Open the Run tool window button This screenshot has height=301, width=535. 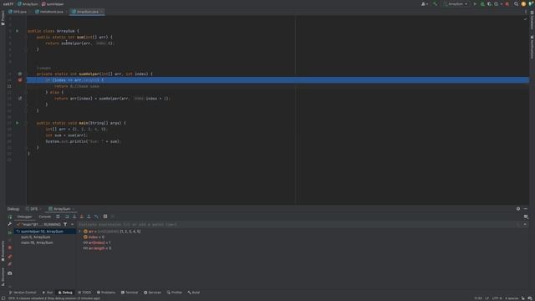tap(48, 293)
